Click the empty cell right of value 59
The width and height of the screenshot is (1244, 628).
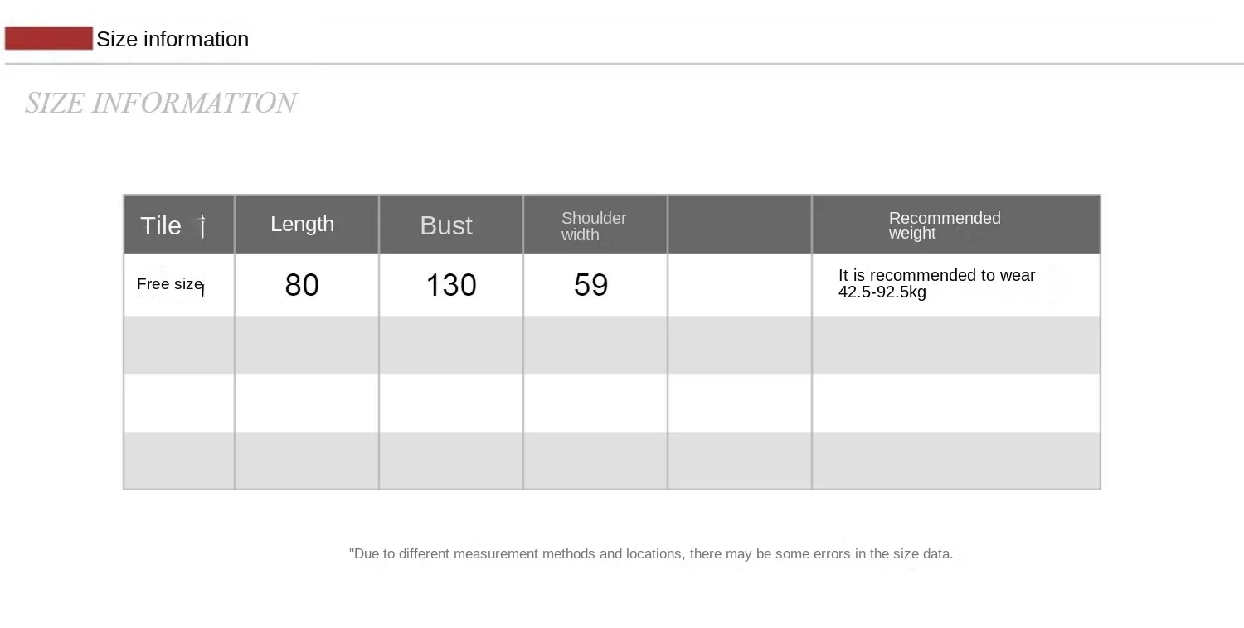click(740, 285)
